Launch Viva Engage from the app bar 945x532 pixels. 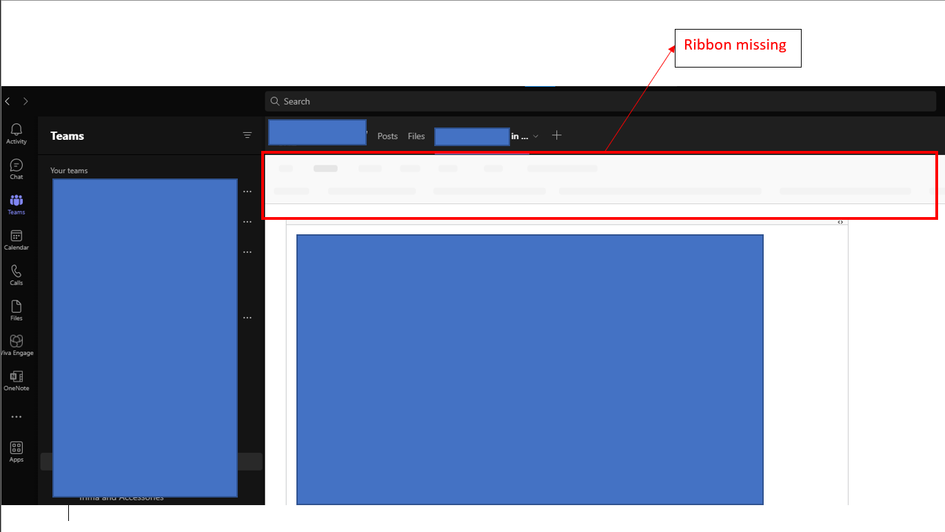click(17, 345)
